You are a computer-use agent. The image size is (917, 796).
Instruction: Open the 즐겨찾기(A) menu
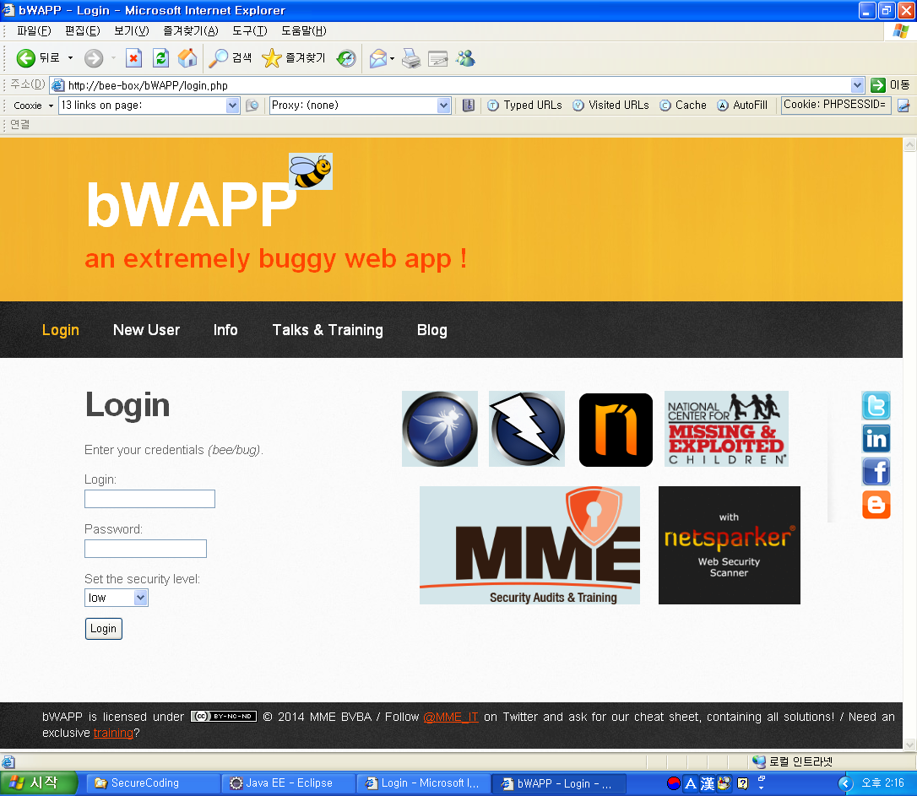(x=191, y=31)
